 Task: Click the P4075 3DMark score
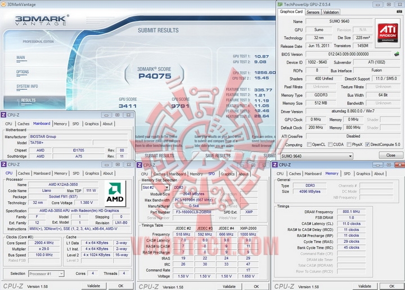tap(155, 76)
